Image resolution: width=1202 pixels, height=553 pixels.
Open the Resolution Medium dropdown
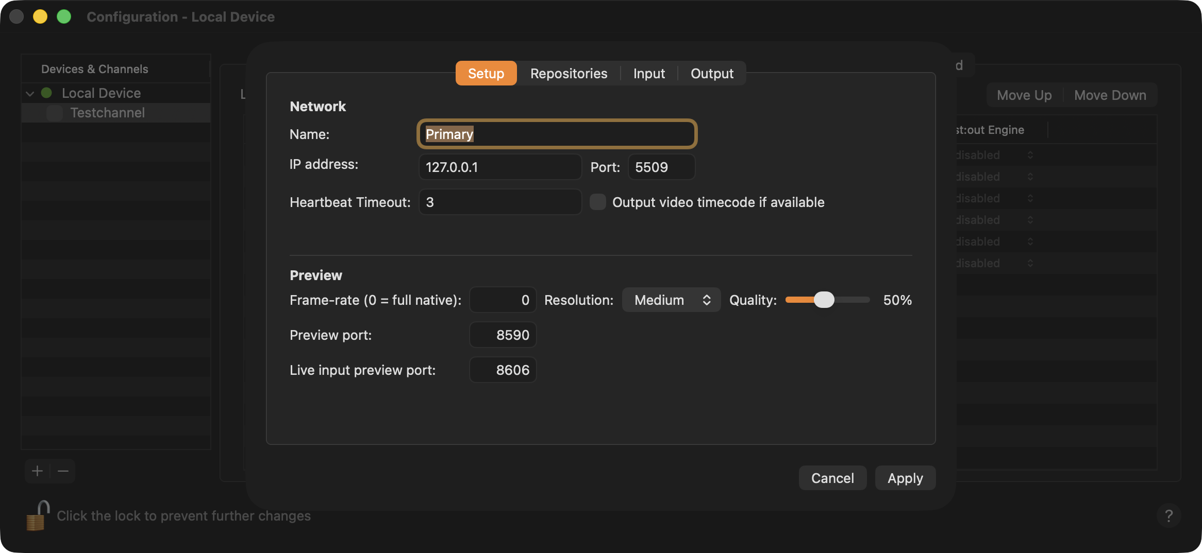pyautogui.click(x=671, y=300)
